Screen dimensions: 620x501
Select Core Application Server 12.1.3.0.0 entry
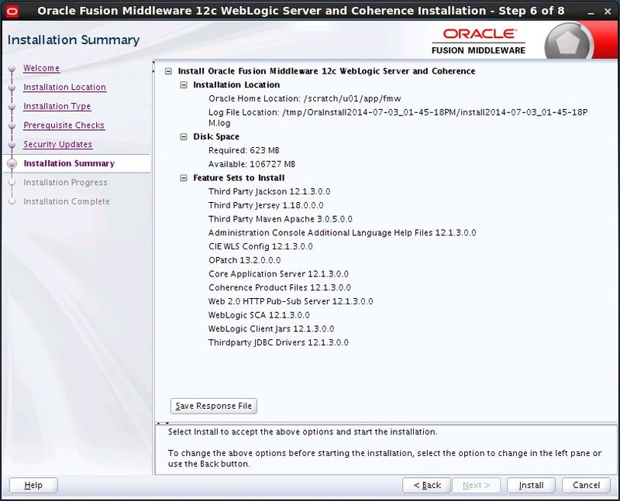pyautogui.click(x=278, y=274)
